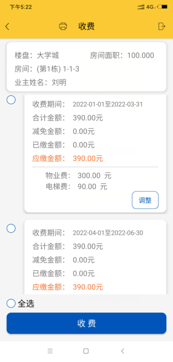Select the 2022-04-01 to 2022-06-30 bill radio

point(11,229)
